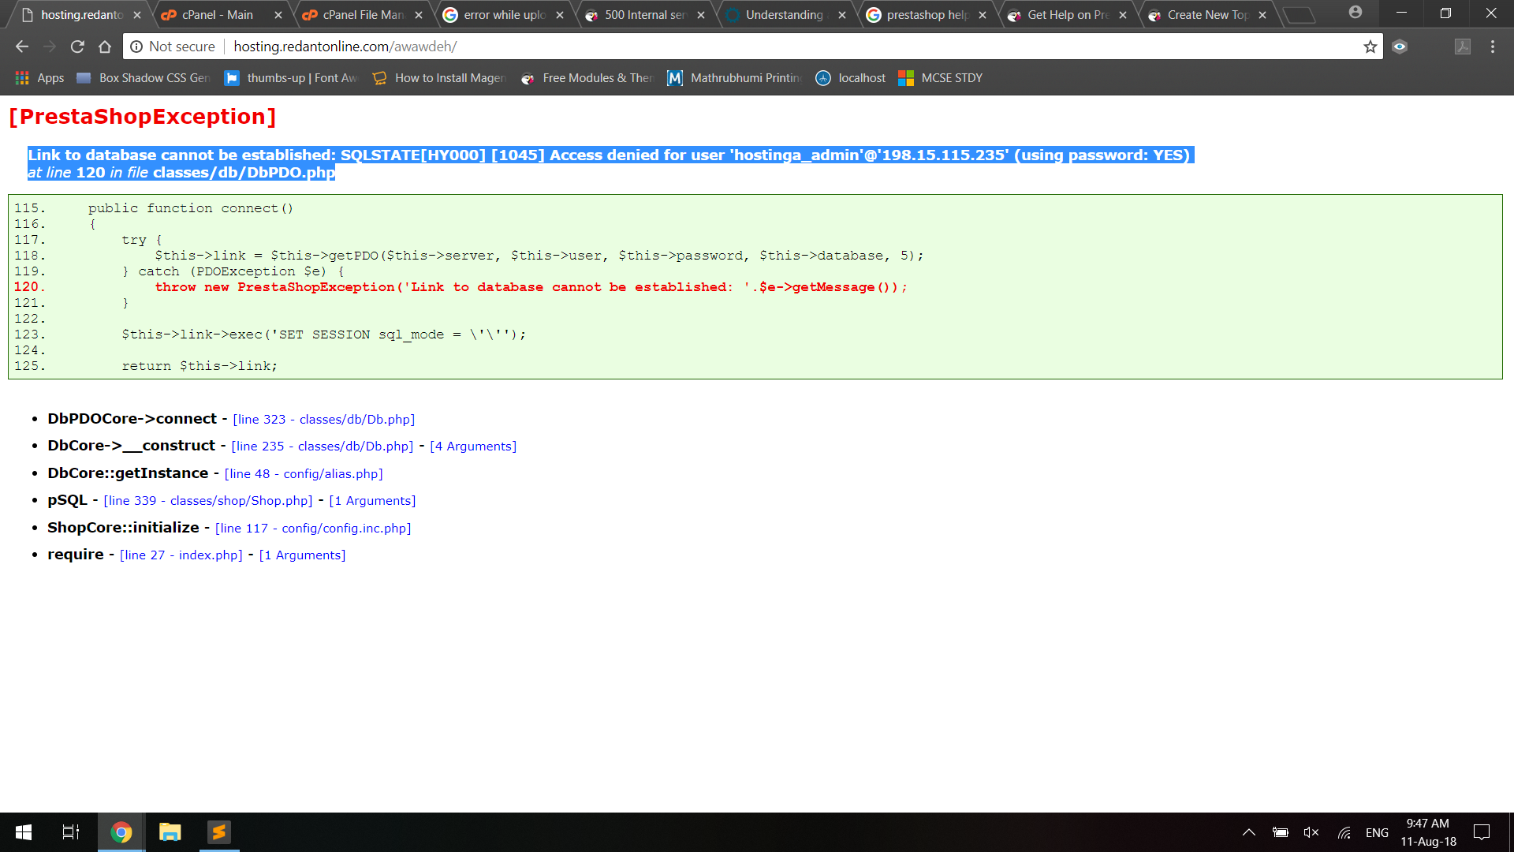Bookmark this page with the star icon
Viewport: 1514px width, 852px height.
(1370, 47)
